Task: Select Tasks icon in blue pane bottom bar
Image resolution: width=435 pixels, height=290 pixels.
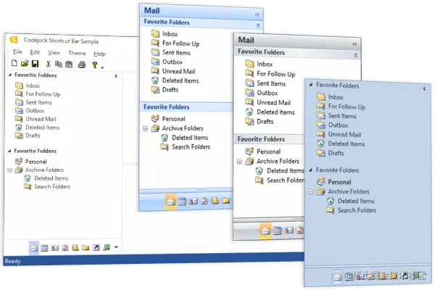Action: click(x=204, y=201)
